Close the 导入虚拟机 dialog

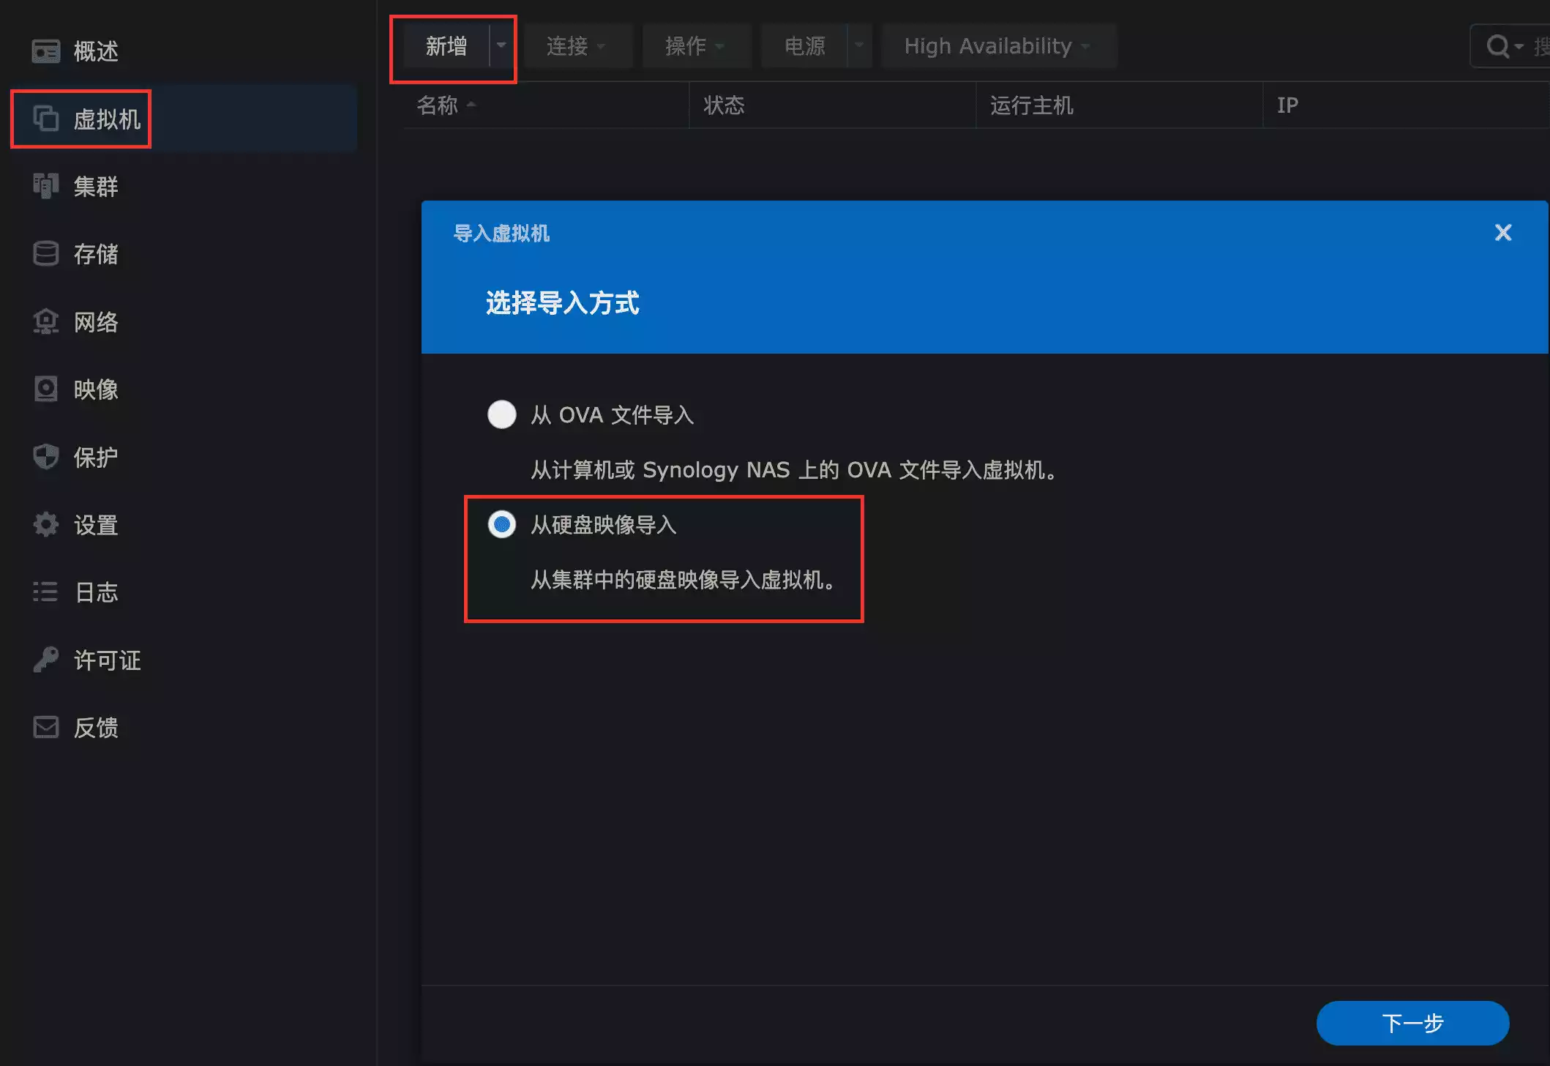(1502, 233)
